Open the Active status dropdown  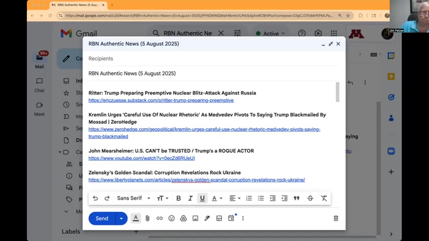click(270, 33)
